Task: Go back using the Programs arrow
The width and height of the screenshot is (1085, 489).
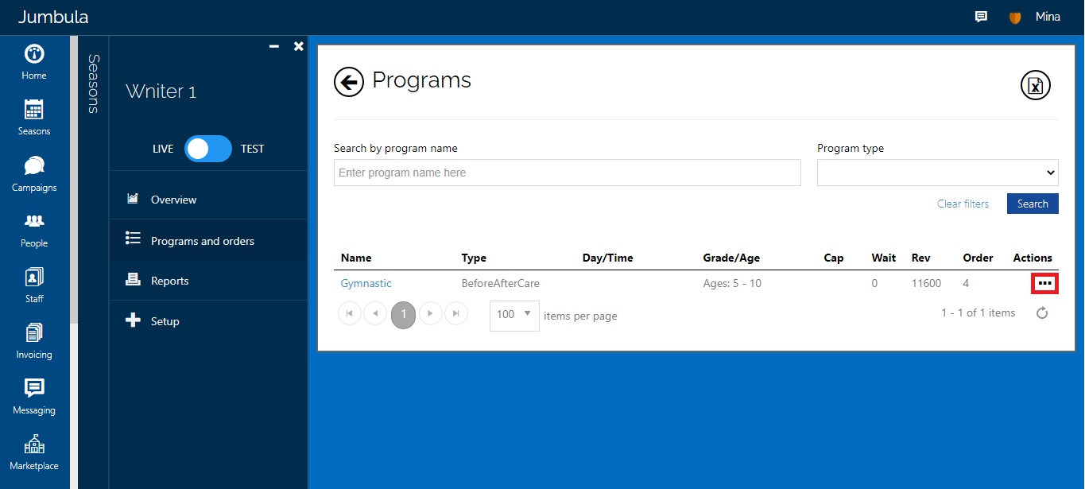Action: coord(348,81)
